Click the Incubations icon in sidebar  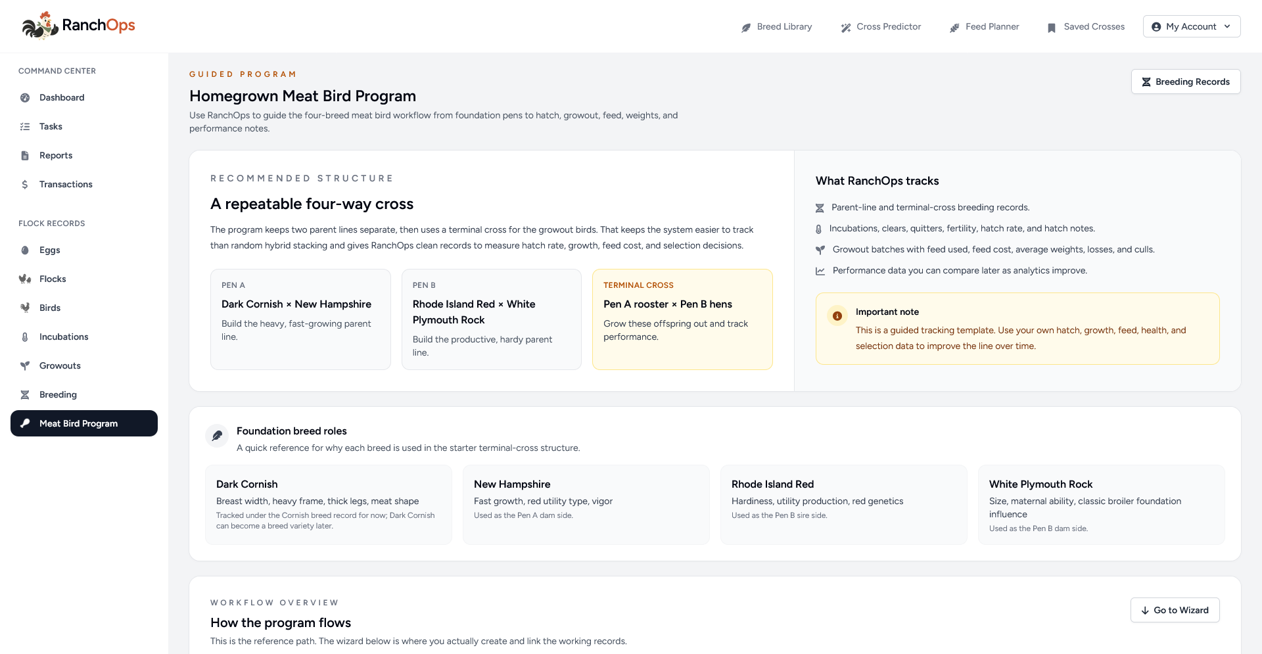[x=25, y=337]
